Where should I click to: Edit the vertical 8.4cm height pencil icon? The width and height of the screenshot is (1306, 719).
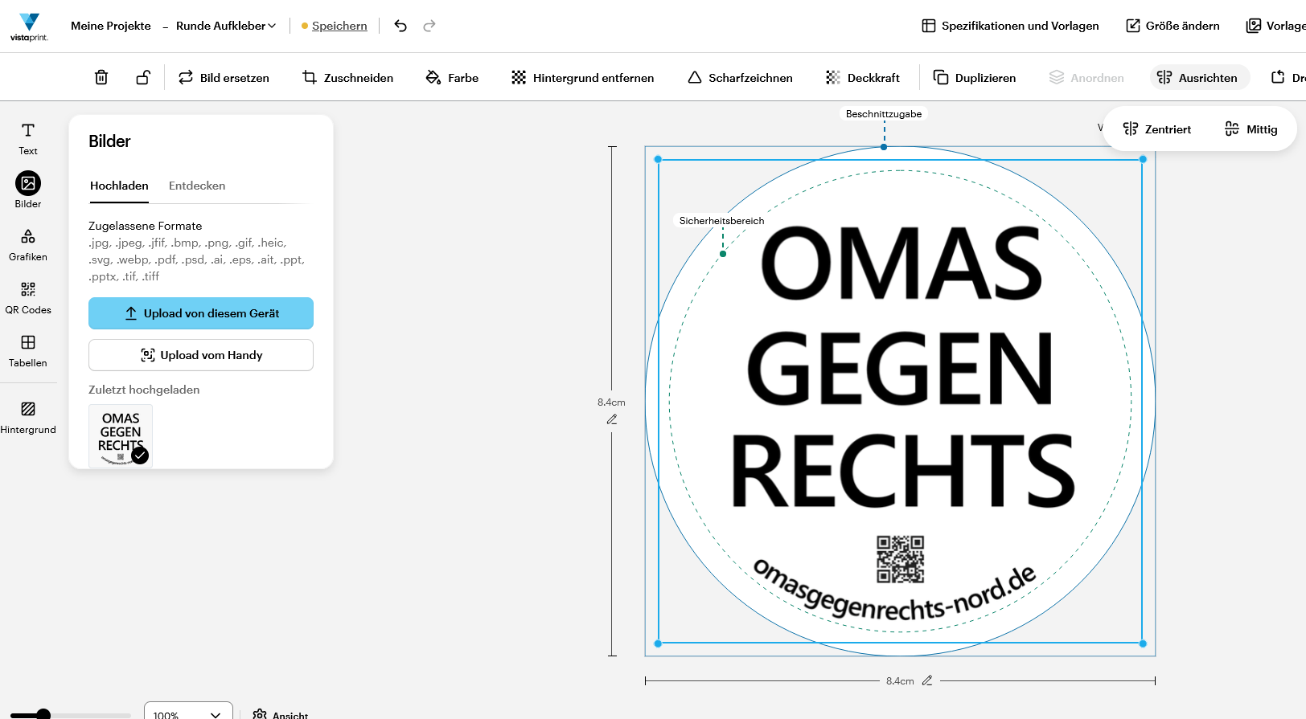pyautogui.click(x=612, y=419)
